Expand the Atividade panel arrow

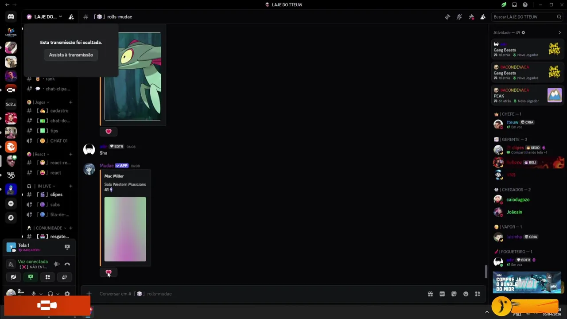coord(559,33)
